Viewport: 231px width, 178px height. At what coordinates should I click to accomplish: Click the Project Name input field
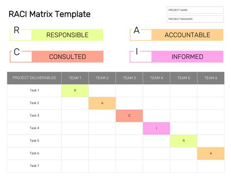point(195,10)
